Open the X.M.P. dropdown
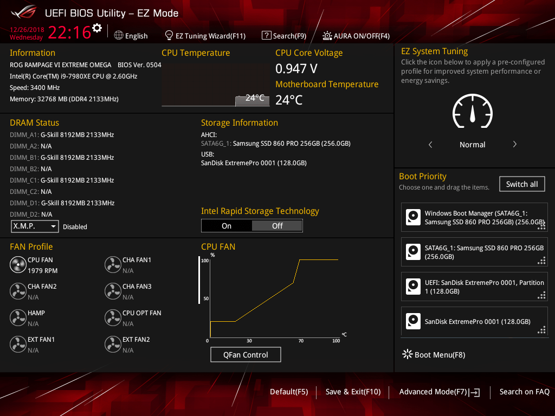The image size is (555, 416). tap(35, 226)
